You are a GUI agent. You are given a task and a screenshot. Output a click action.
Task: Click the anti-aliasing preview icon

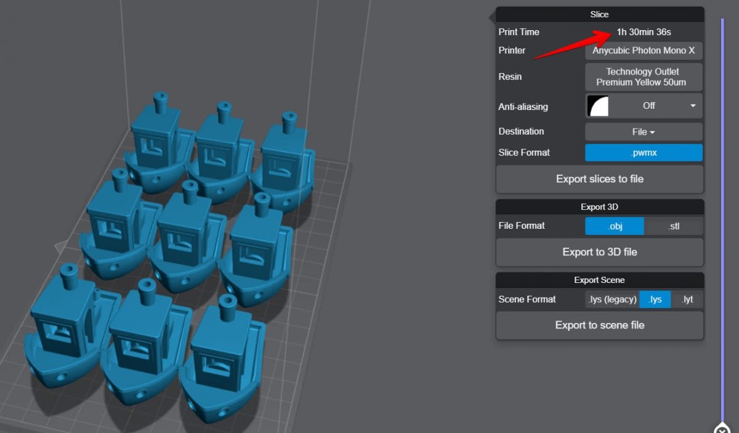pos(598,106)
